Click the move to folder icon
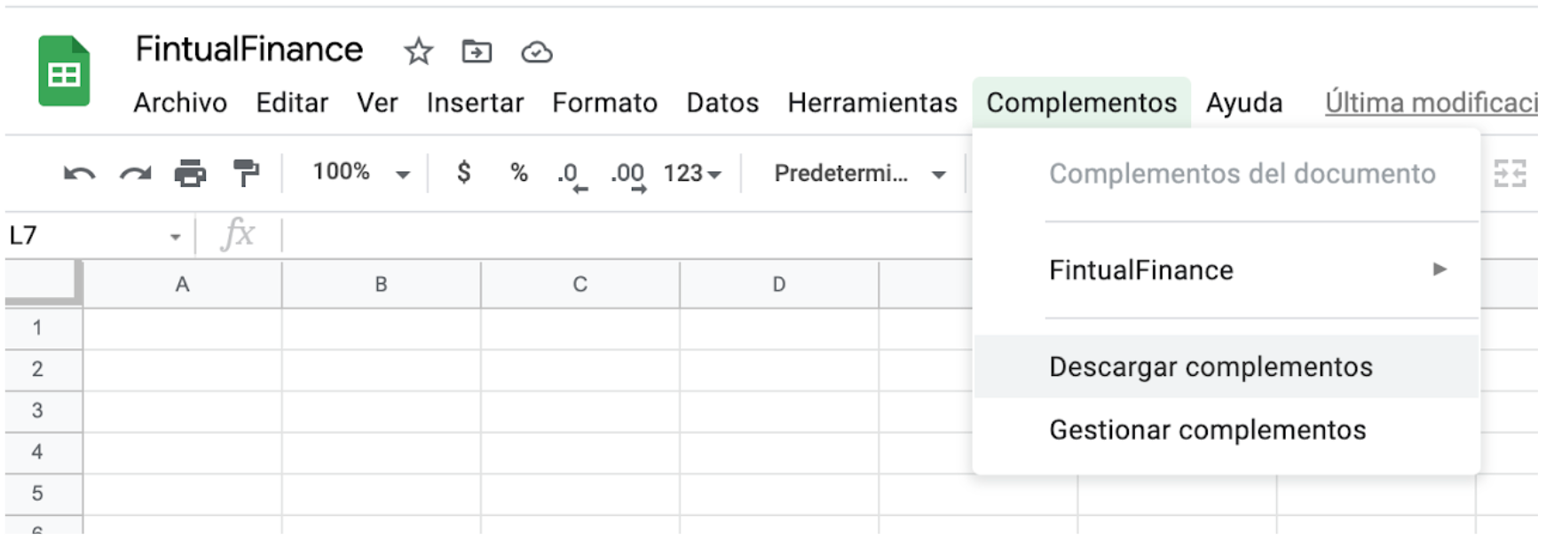Image resolution: width=1546 pixels, height=539 pixels. [477, 52]
